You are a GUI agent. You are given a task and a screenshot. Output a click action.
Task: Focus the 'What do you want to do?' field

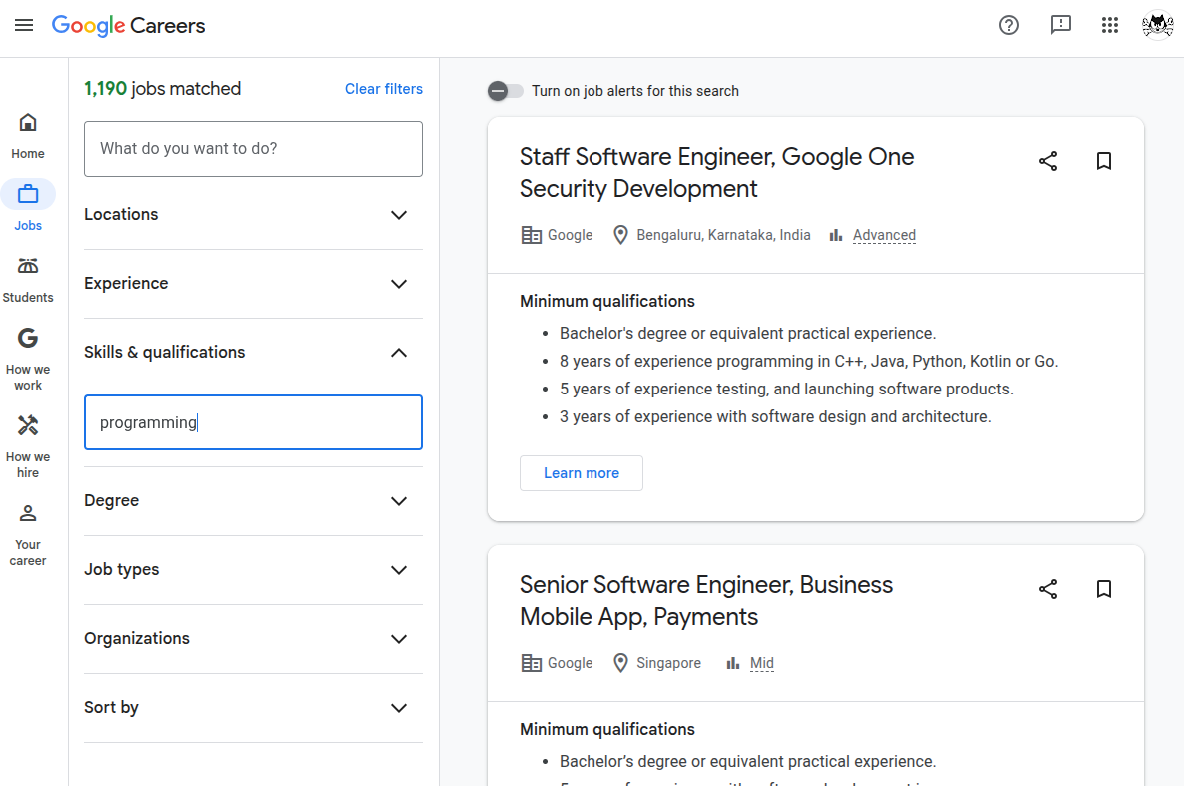coord(253,149)
